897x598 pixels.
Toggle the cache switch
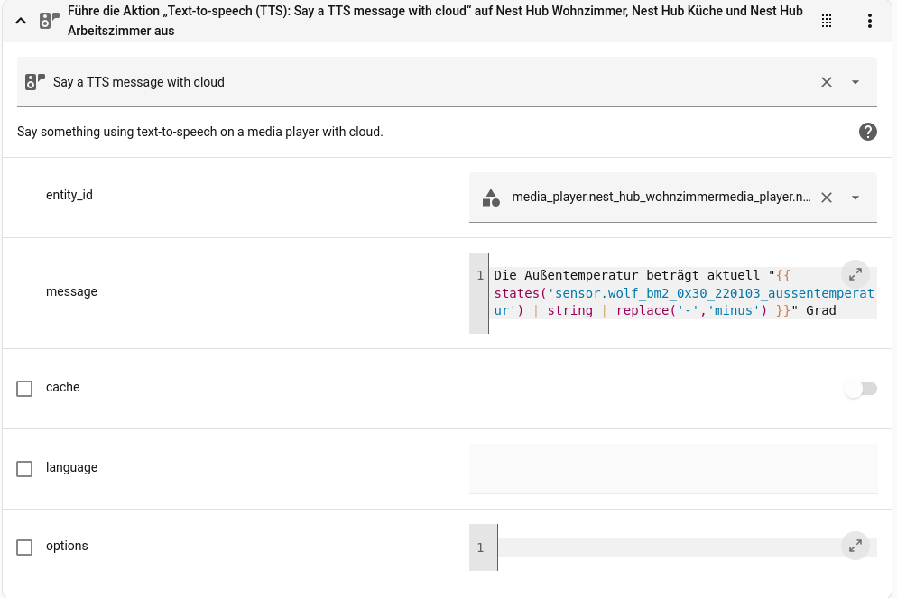(x=860, y=389)
